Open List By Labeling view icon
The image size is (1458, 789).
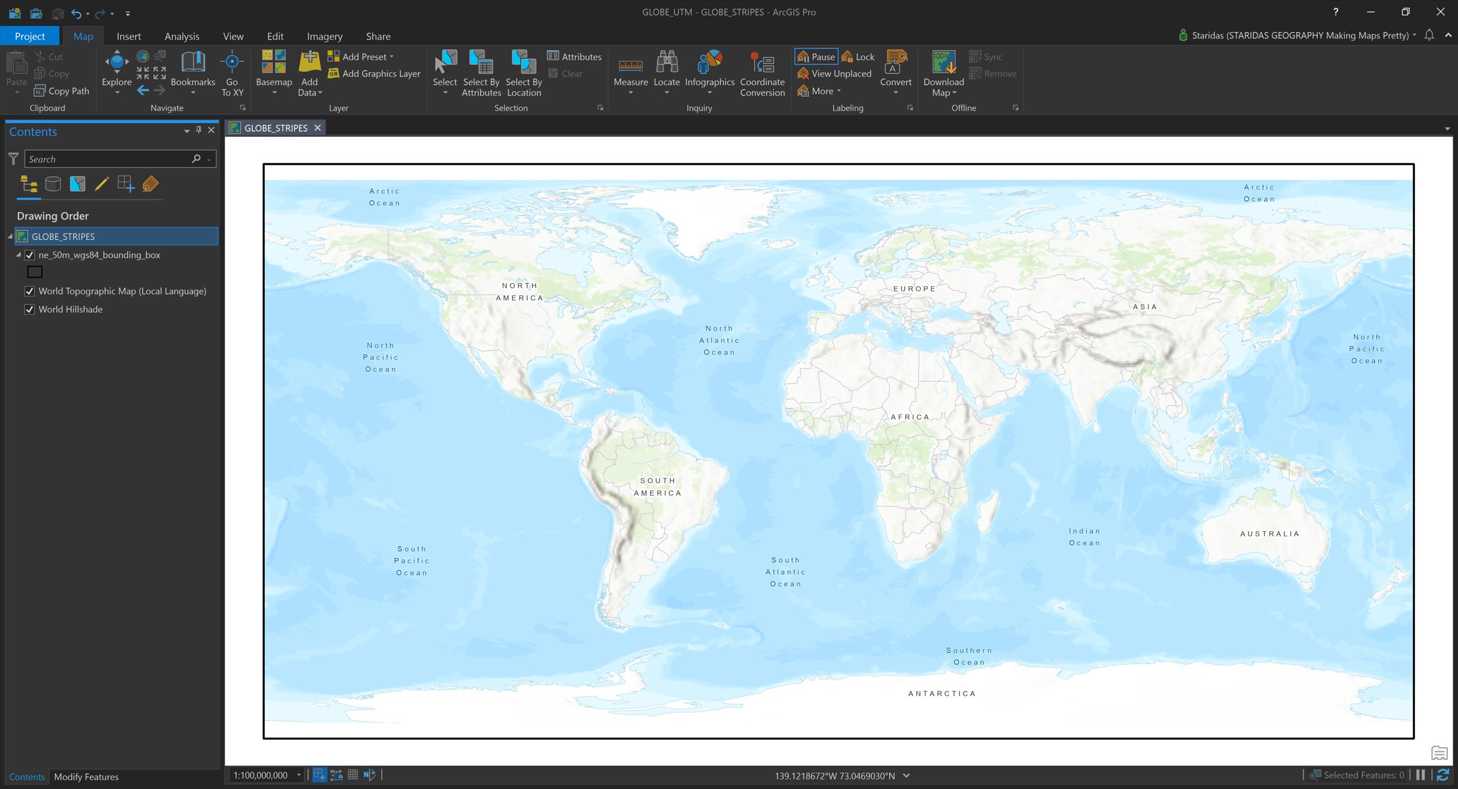[x=150, y=184]
